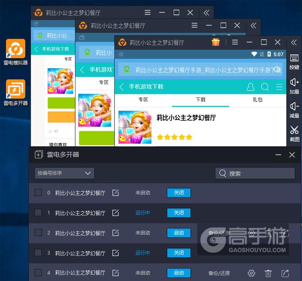Click shortcut export icon for instance 4

(x=285, y=273)
